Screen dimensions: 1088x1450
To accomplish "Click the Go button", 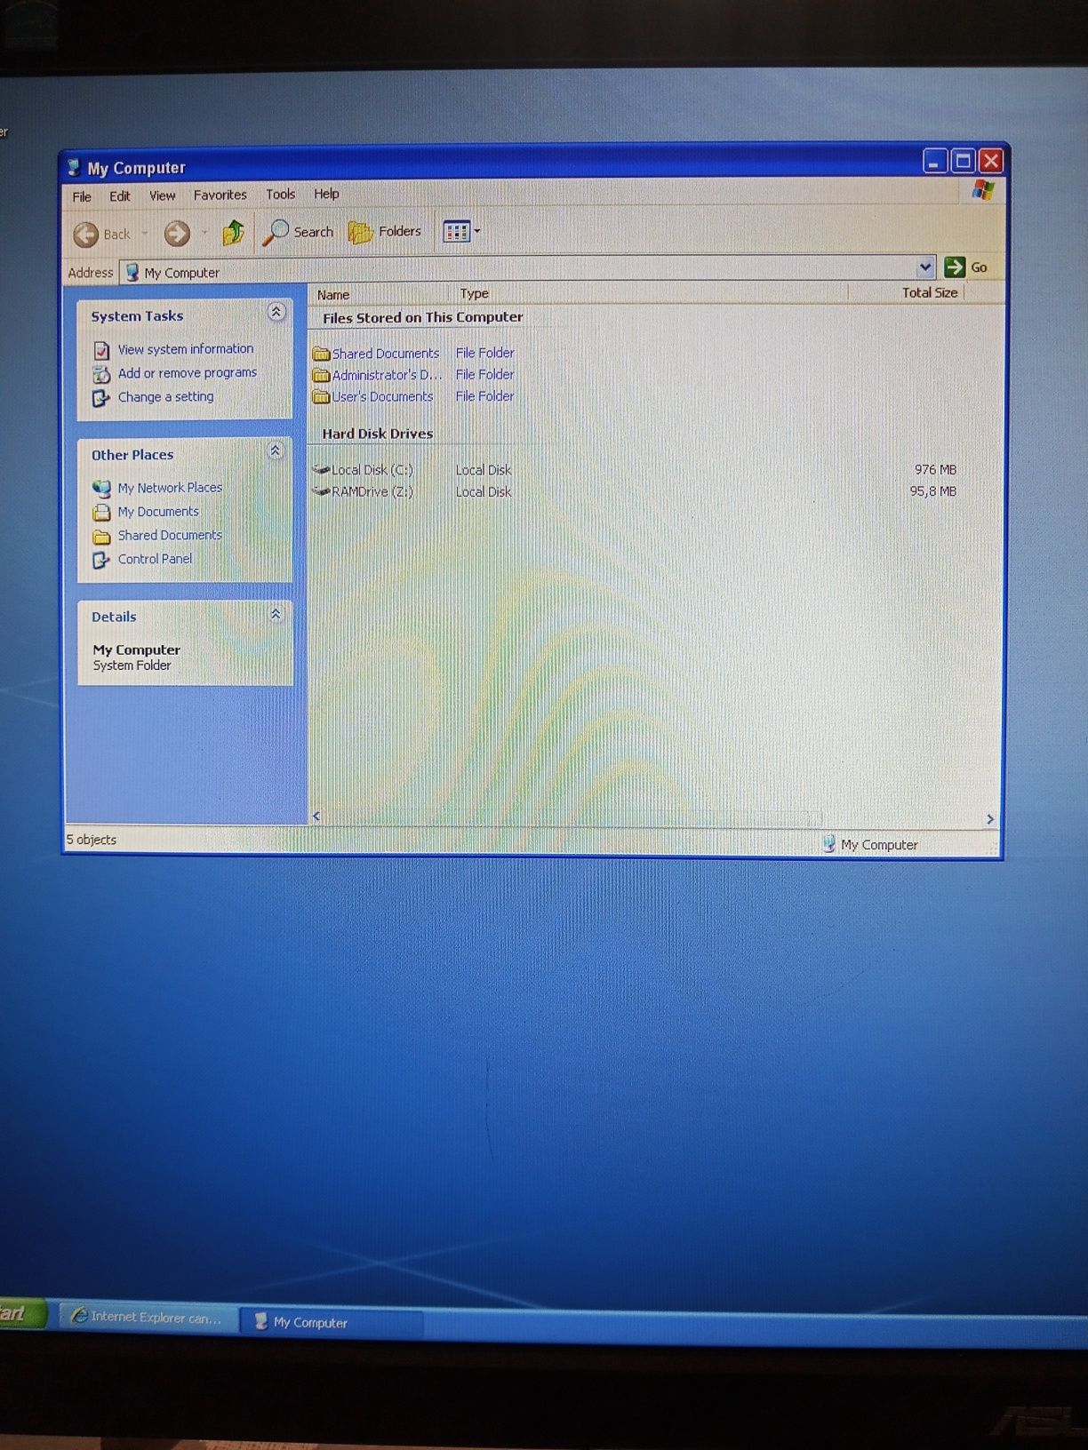I will 966,267.
